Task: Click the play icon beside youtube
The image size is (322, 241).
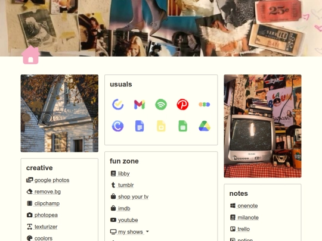Action: click(x=113, y=220)
